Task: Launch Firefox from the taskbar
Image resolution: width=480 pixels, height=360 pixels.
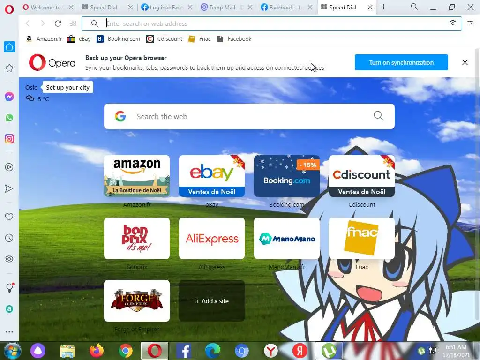Action: [x=97, y=351]
